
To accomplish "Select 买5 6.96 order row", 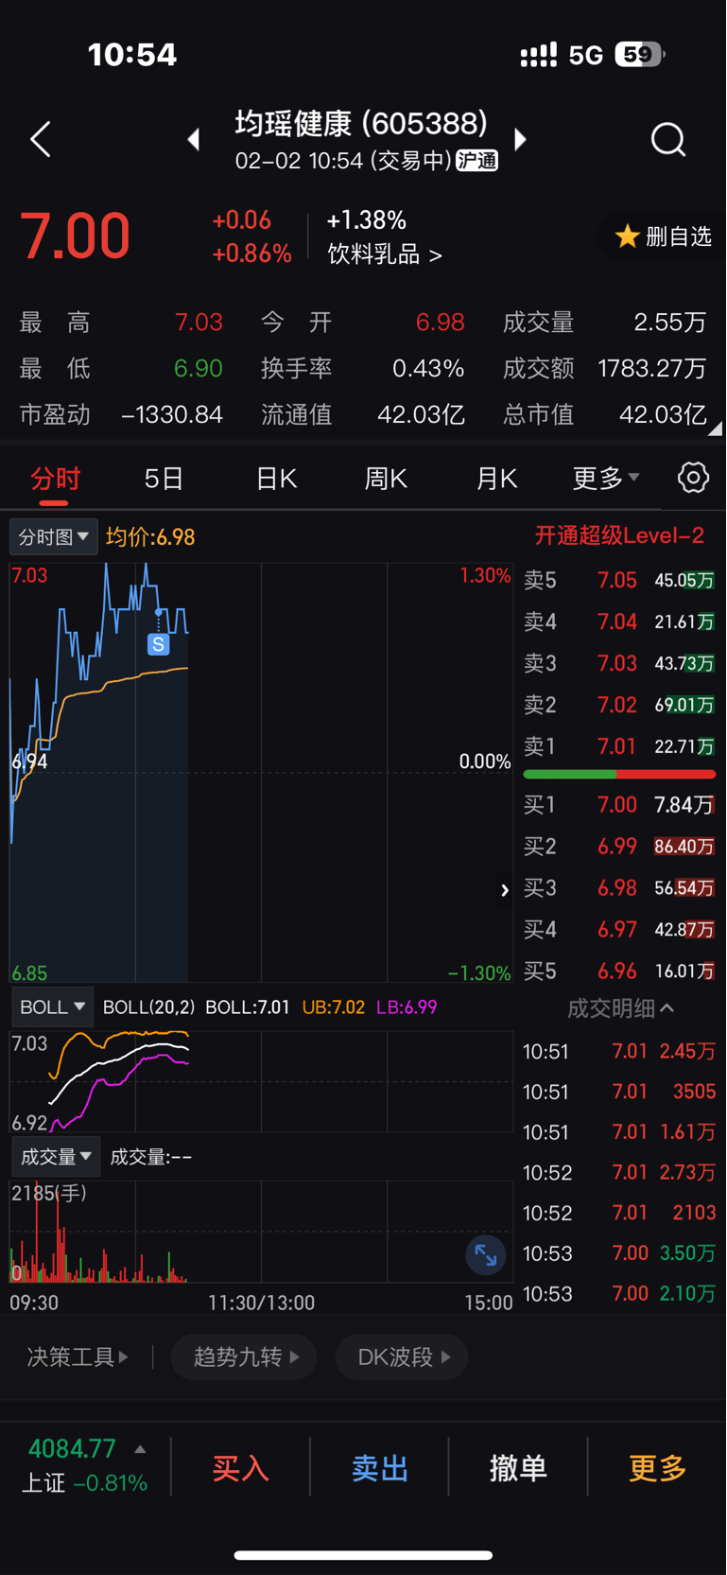I will click(x=620, y=971).
